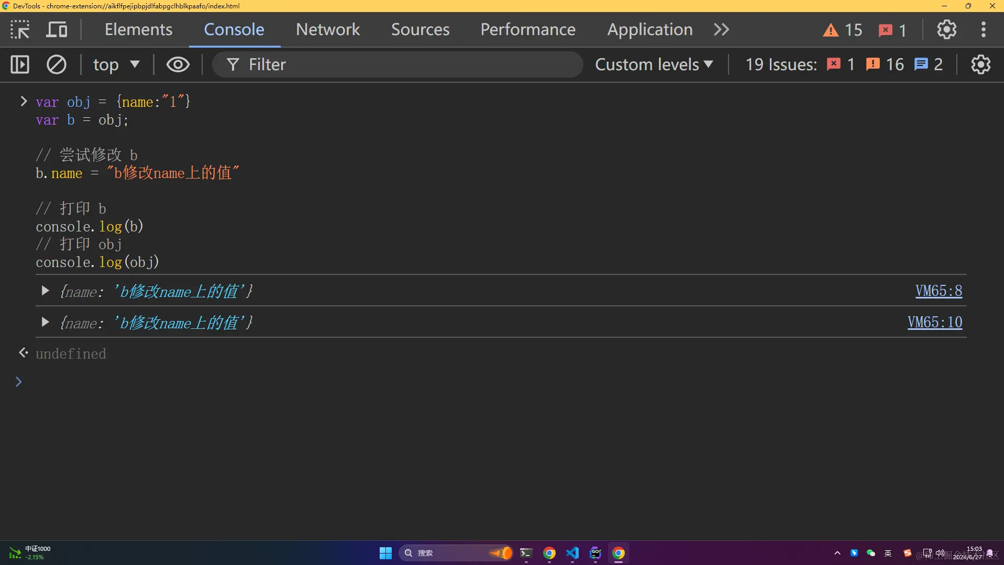The width and height of the screenshot is (1004, 565).
Task: Activate the inspect element picker icon
Action: click(20, 29)
